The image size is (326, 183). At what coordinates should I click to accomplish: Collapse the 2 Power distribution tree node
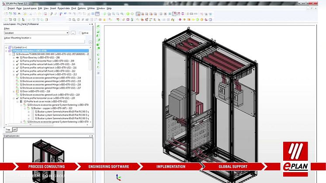[x=6, y=51]
